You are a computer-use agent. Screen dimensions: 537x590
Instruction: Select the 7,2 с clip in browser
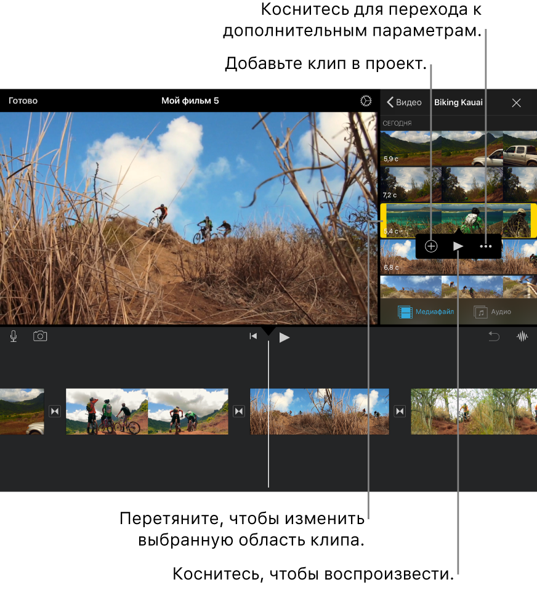click(x=458, y=185)
